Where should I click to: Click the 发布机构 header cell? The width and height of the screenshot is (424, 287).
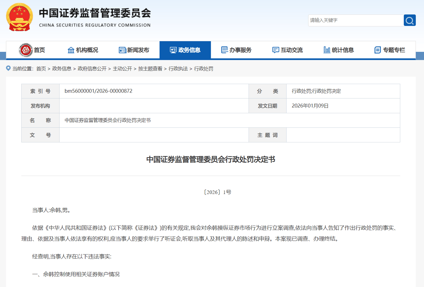tap(40, 106)
